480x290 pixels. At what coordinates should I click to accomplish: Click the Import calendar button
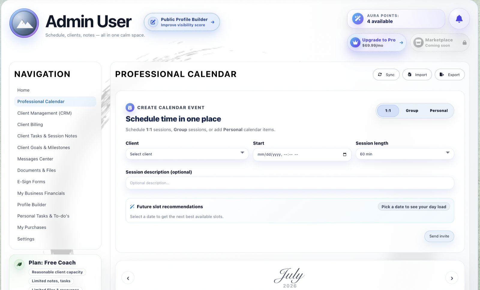(x=417, y=74)
